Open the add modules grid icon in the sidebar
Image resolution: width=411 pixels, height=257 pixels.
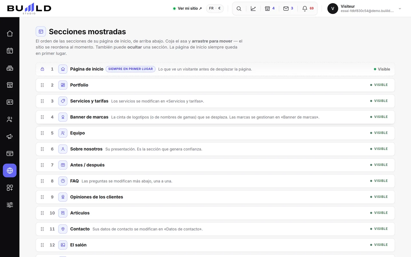click(x=10, y=188)
